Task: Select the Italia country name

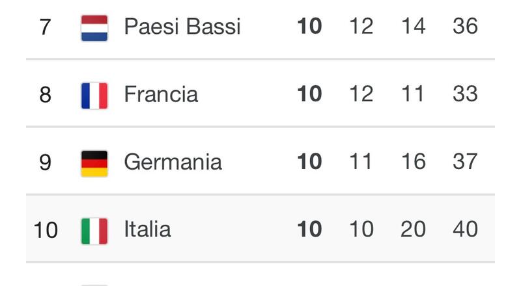Action: pyautogui.click(x=148, y=229)
